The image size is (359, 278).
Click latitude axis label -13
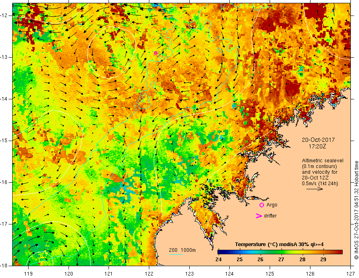(4, 57)
